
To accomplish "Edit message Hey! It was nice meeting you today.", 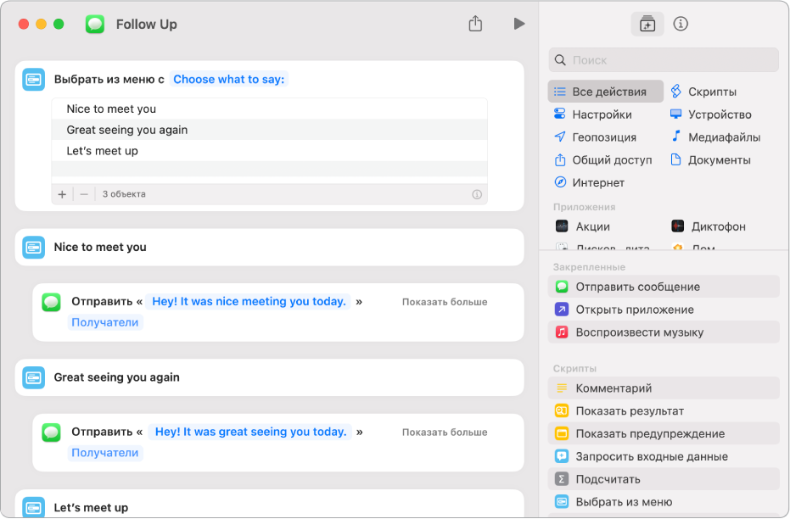I will [249, 301].
